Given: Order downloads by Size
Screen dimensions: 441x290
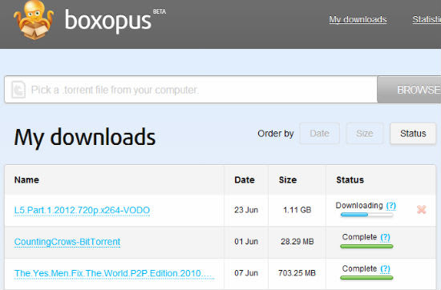Looking at the screenshot, I should click(365, 134).
